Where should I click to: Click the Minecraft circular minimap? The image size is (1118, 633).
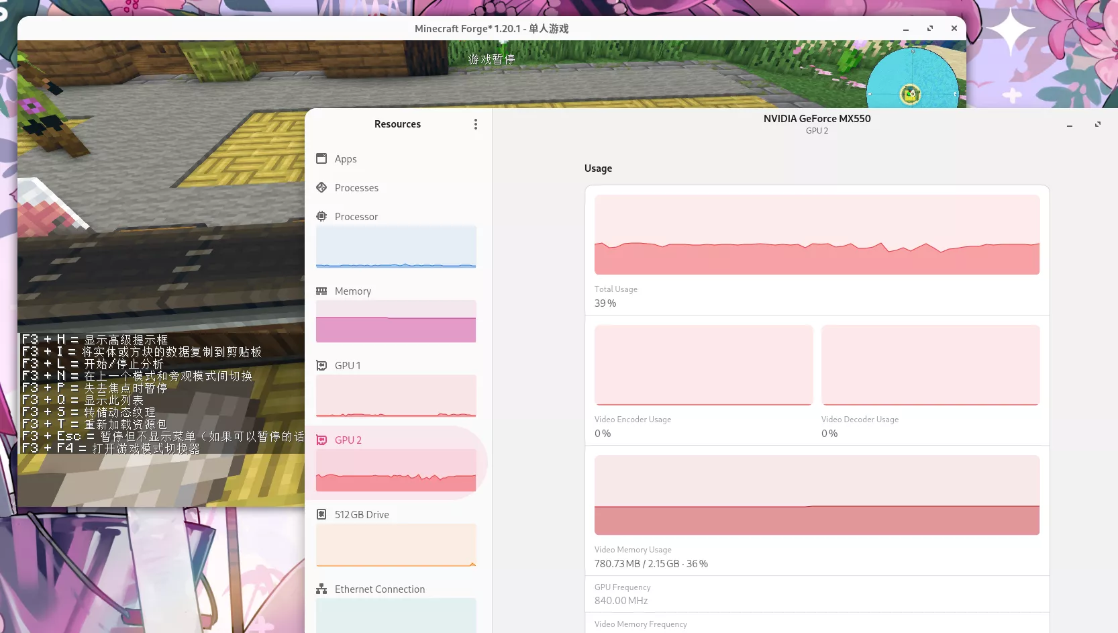point(912,81)
